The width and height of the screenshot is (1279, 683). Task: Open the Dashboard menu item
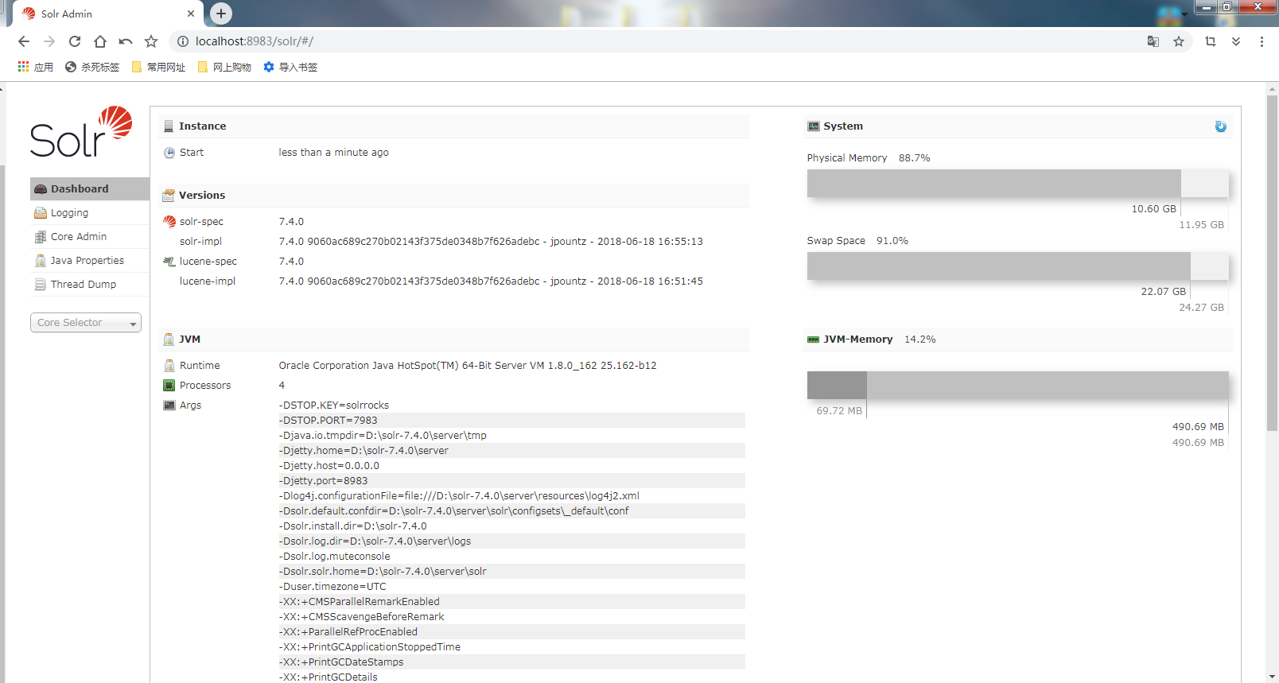click(90, 188)
